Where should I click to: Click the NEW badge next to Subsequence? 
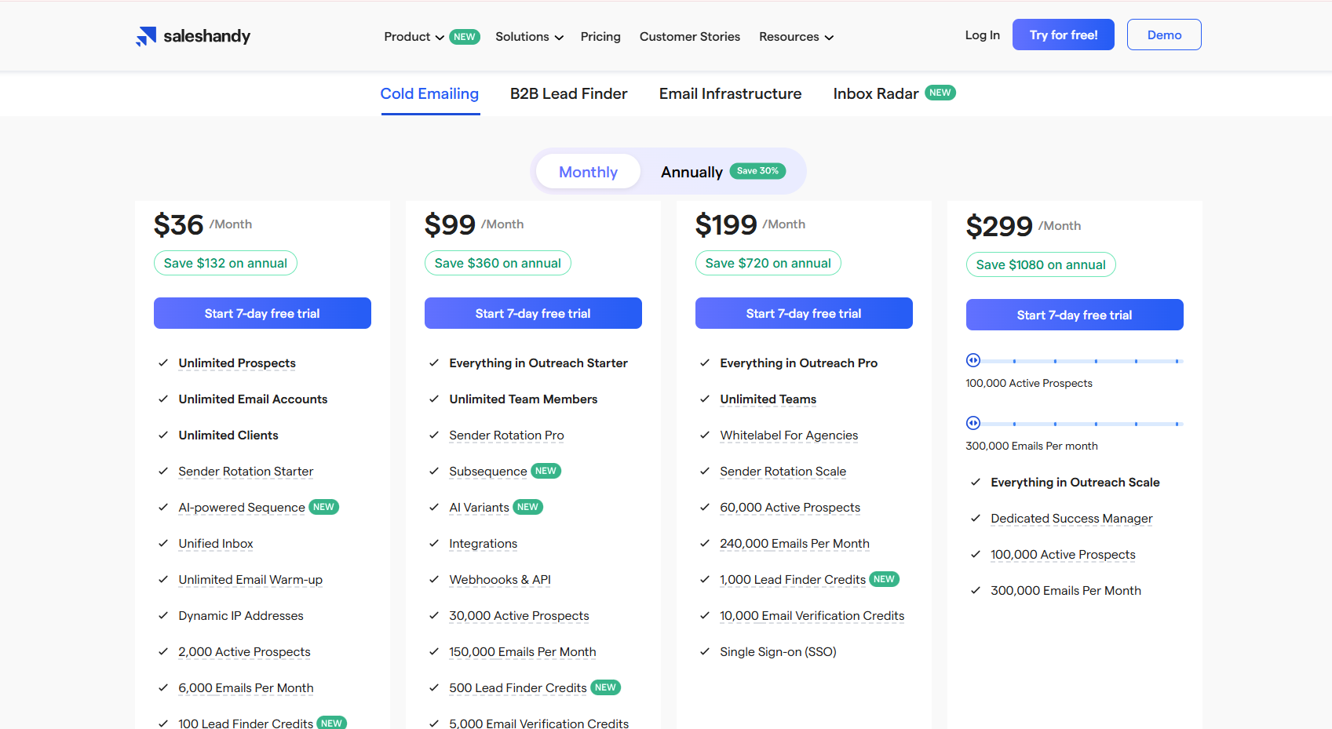(x=546, y=471)
